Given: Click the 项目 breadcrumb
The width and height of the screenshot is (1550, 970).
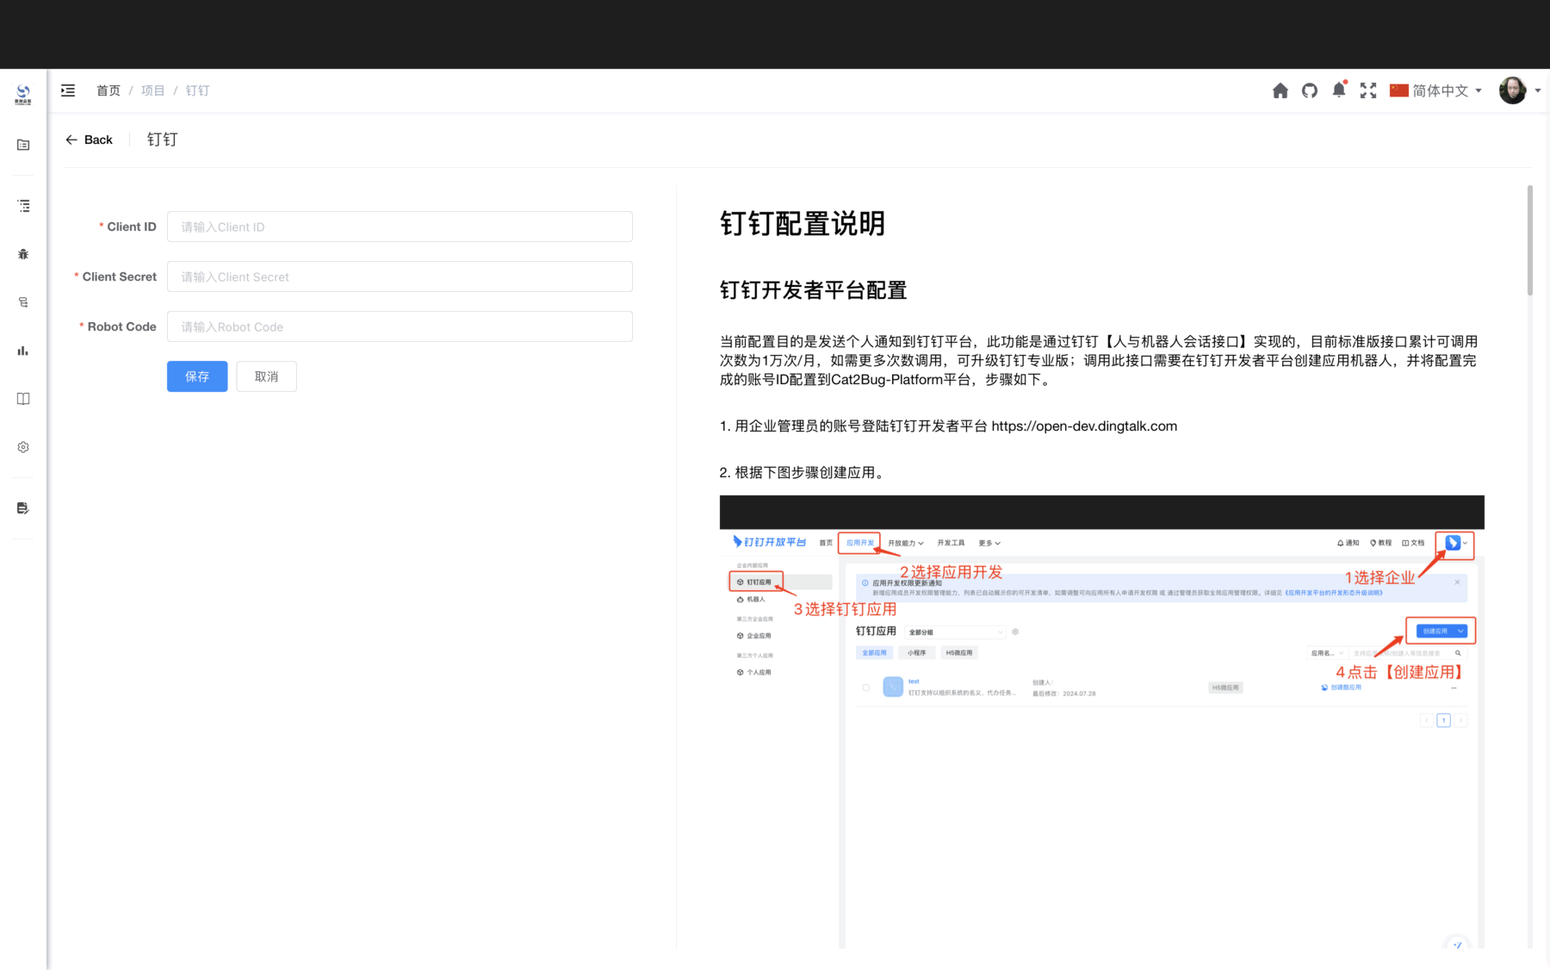Looking at the screenshot, I should [x=152, y=90].
